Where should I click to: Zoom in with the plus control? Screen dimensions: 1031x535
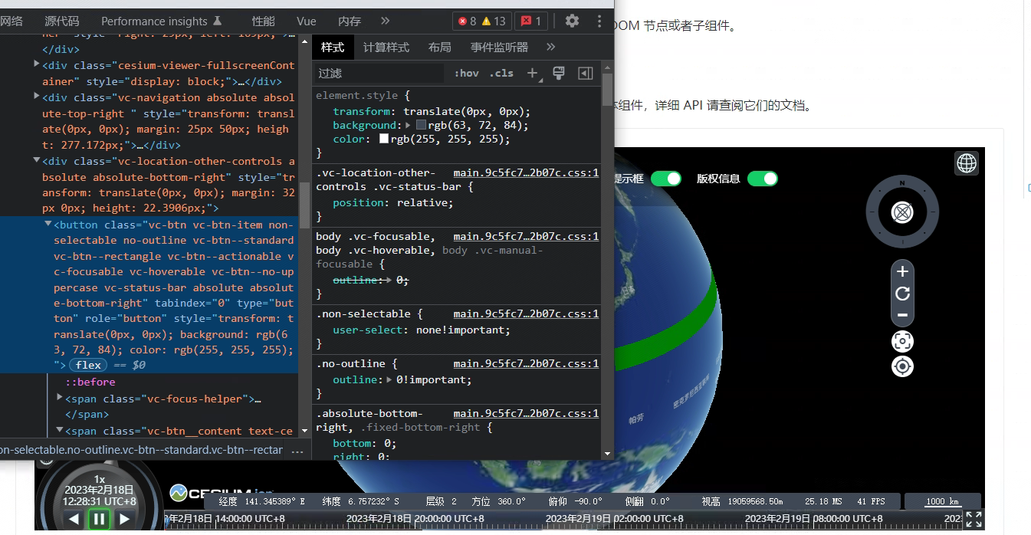902,271
